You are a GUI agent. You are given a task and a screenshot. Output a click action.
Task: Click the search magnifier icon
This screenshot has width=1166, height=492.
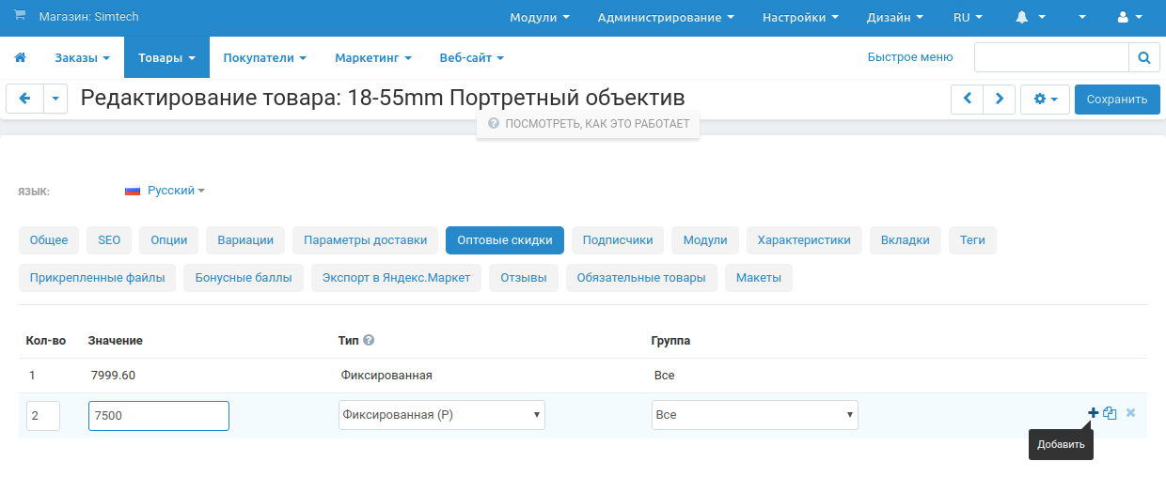(x=1143, y=58)
